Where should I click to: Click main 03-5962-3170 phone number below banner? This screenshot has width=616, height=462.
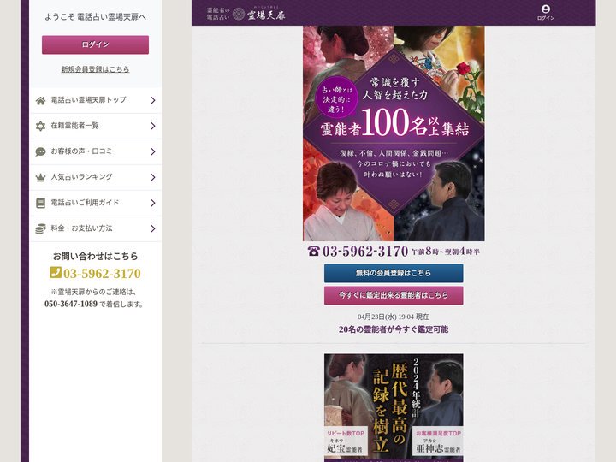coord(365,251)
